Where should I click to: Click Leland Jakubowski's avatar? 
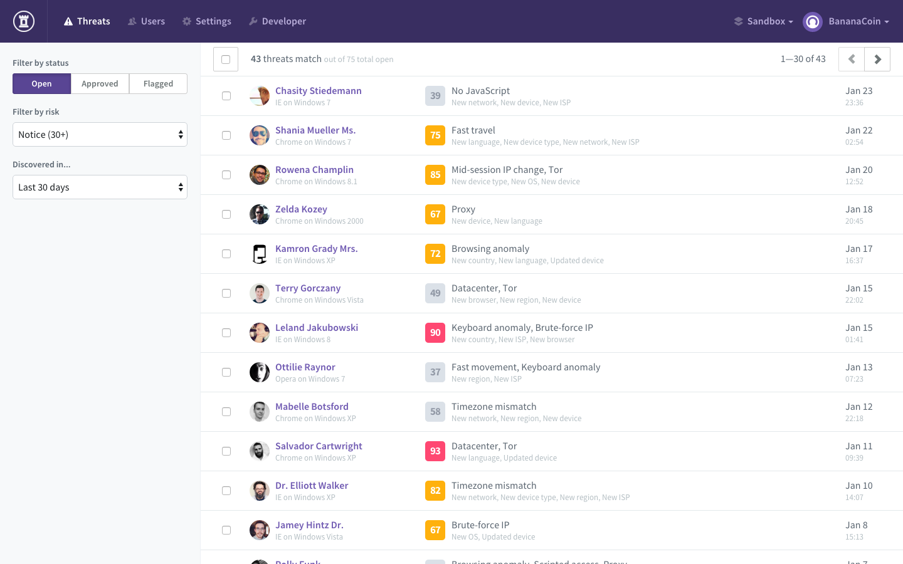pos(260,333)
